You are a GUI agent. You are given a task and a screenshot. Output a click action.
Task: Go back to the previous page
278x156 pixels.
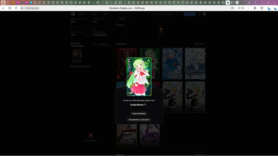(4, 8)
